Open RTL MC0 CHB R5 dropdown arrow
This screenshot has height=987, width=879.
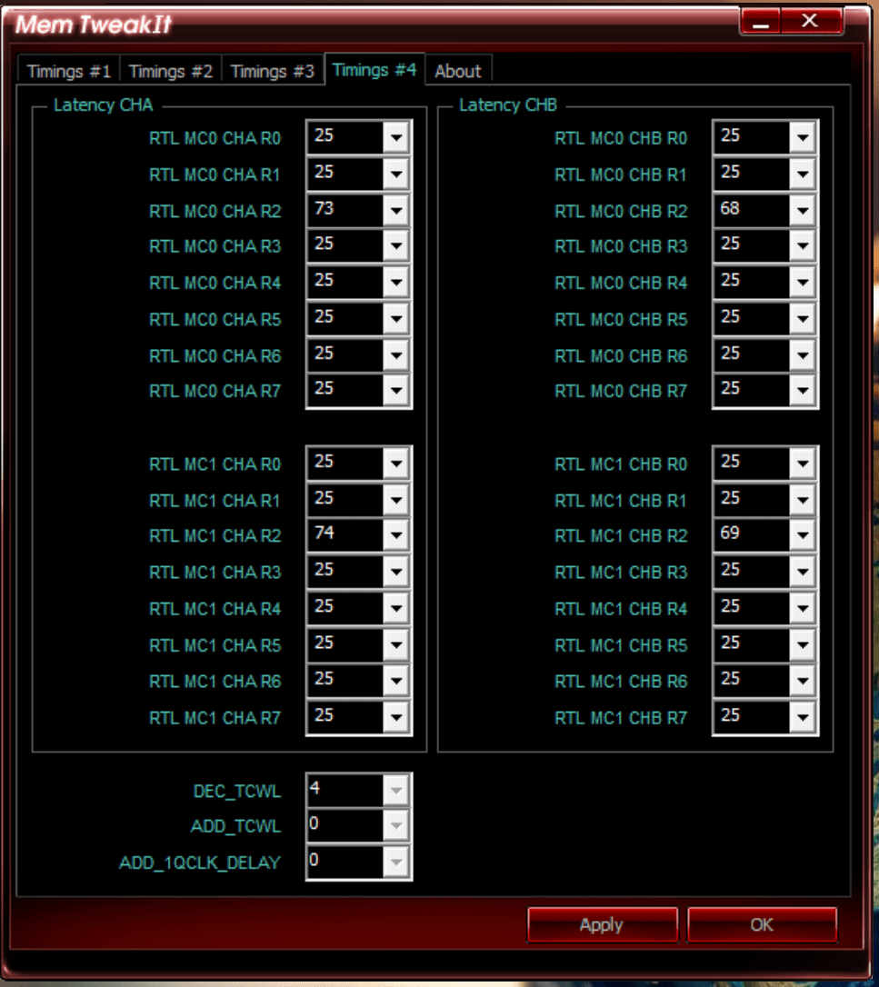coord(803,318)
